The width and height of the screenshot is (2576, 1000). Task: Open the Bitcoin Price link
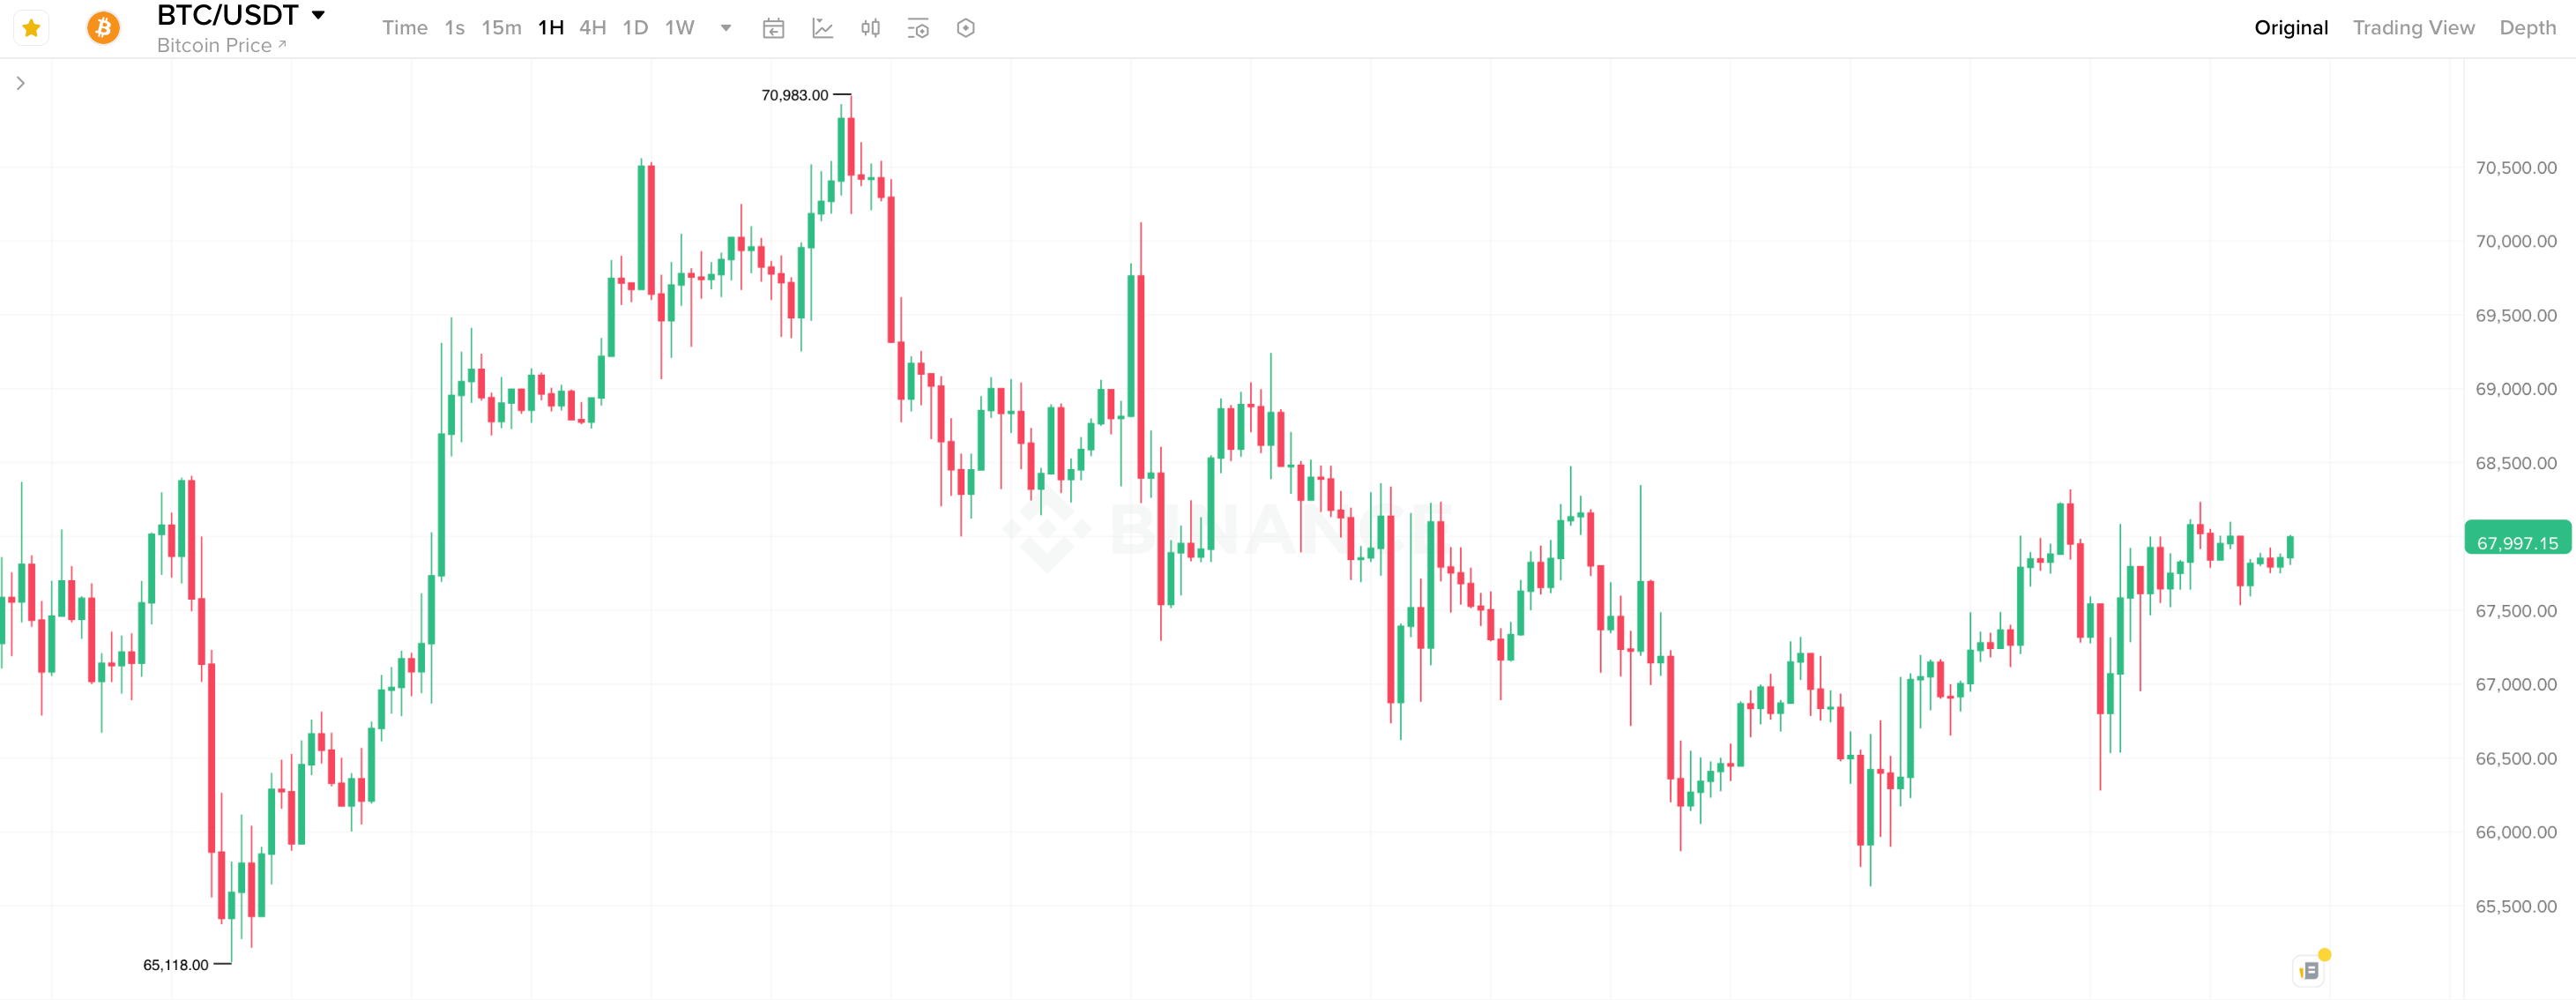[x=221, y=46]
